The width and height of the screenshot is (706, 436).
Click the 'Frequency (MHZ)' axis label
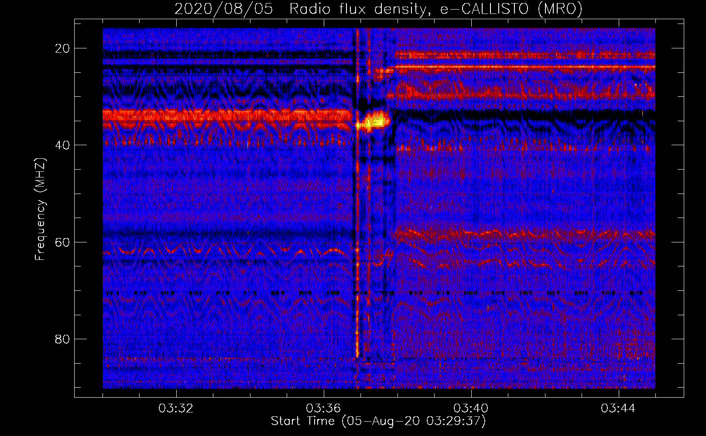pyautogui.click(x=40, y=209)
